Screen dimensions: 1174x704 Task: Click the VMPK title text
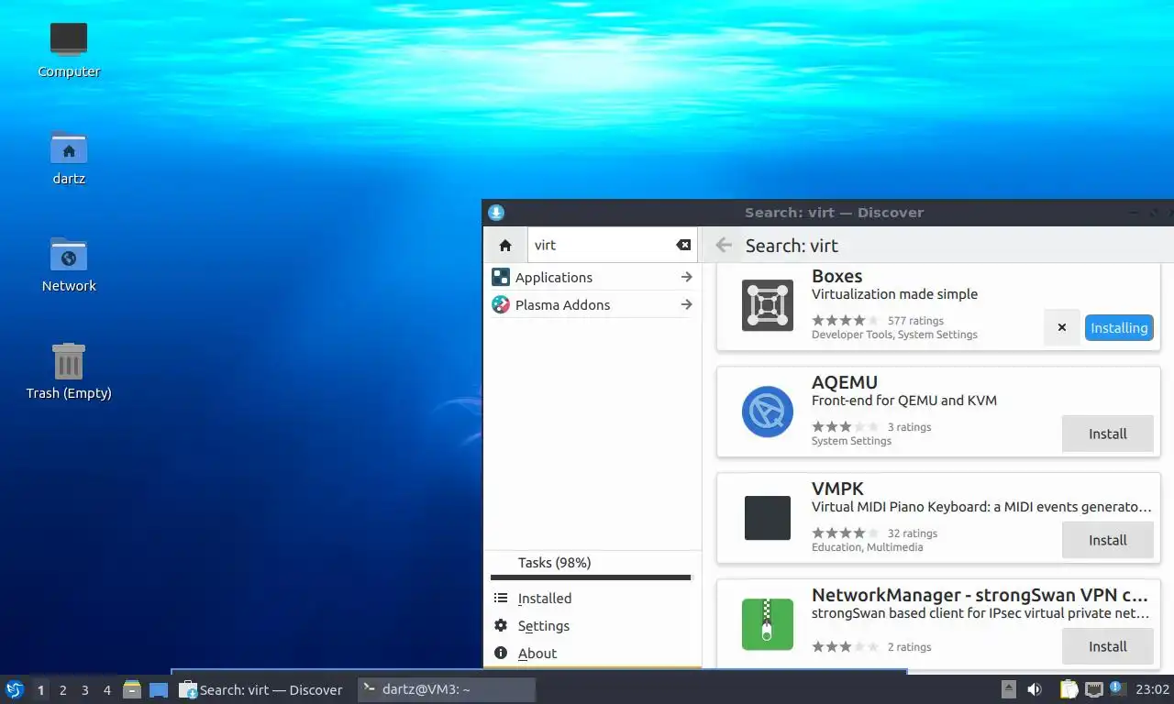pos(837,489)
